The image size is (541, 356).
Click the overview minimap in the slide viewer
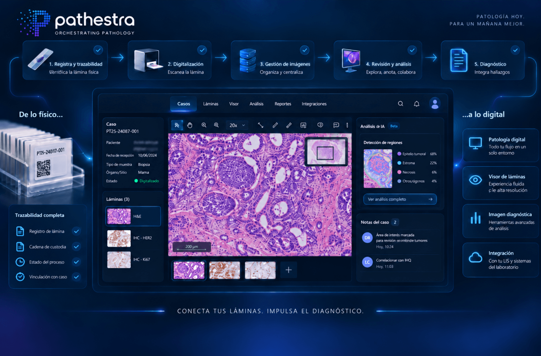pos(326,152)
